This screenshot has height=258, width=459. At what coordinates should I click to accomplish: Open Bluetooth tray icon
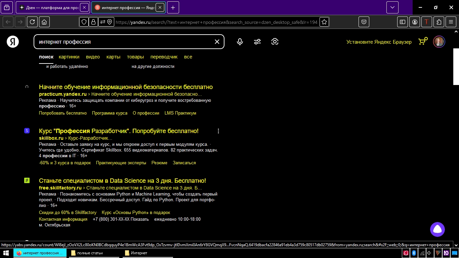coord(414,253)
